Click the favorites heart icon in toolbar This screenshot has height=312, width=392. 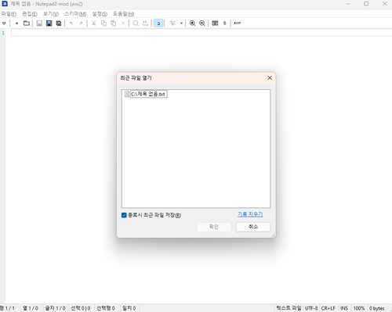4,23
